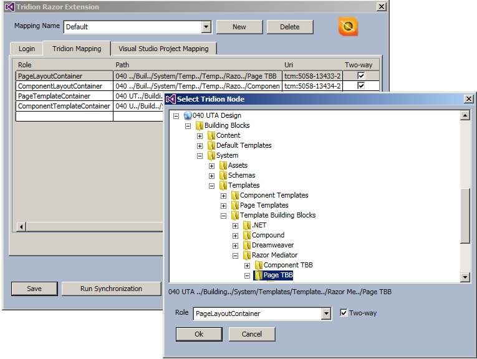This screenshot has height=359, width=477.
Task: Expand the Component Templates node
Action: (224, 196)
